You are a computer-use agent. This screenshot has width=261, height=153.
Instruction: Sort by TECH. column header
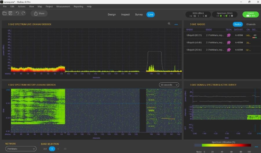point(229,30)
